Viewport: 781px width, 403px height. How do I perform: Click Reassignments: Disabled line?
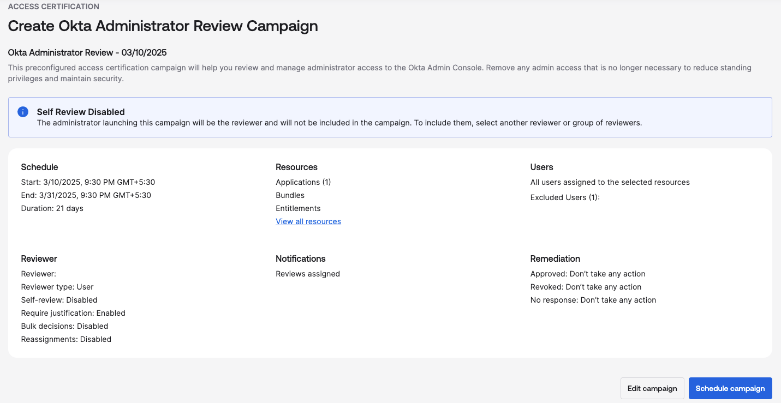click(66, 339)
